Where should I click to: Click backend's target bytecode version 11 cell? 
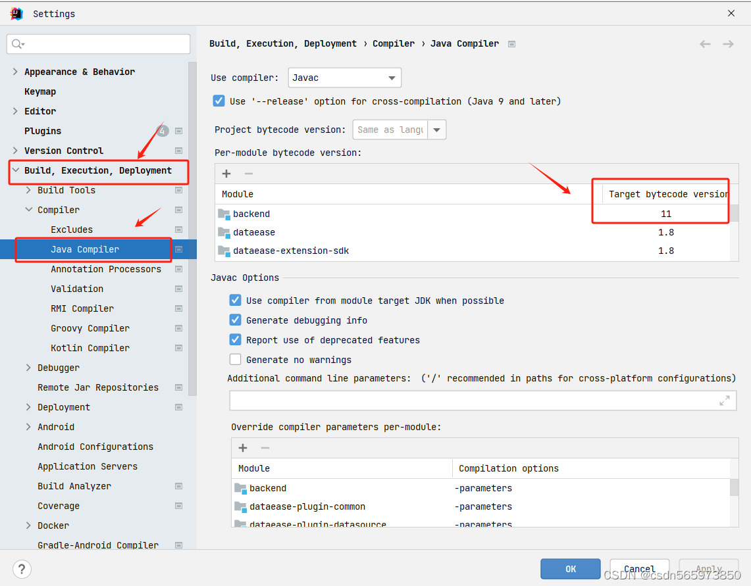coord(665,214)
